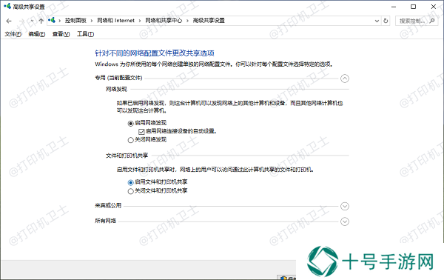Click the network icon in address bar

pos(52,20)
